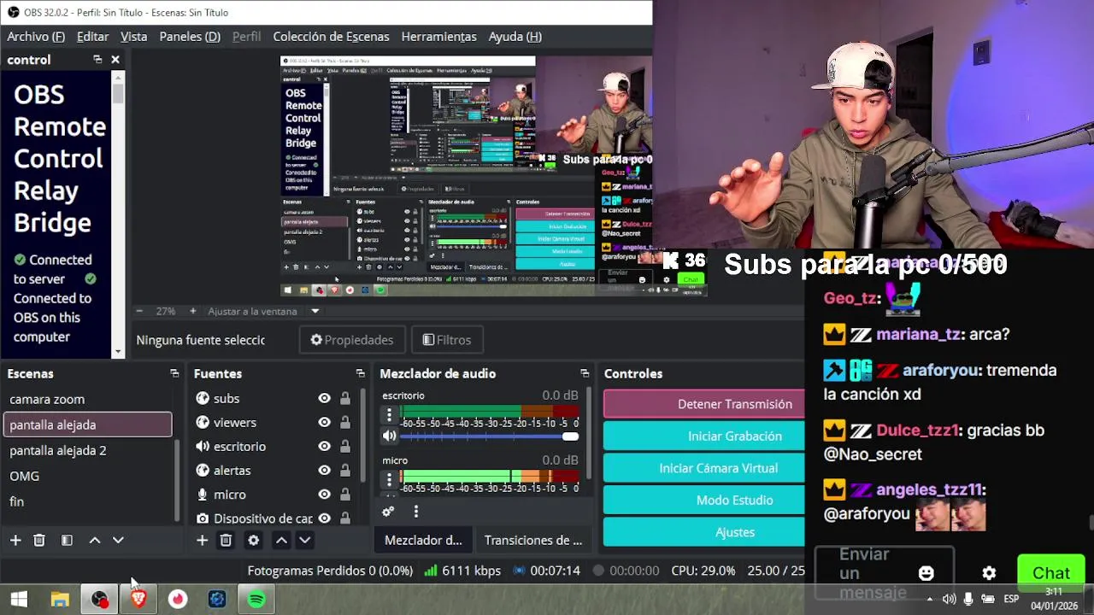This screenshot has width=1094, height=615.
Task: Zoom out preview with minus button
Action: click(139, 311)
